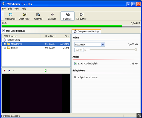Viewport: 142px width, 118px height.
Task: Click the 3,864 MB capacity label
Action: tap(136, 23)
